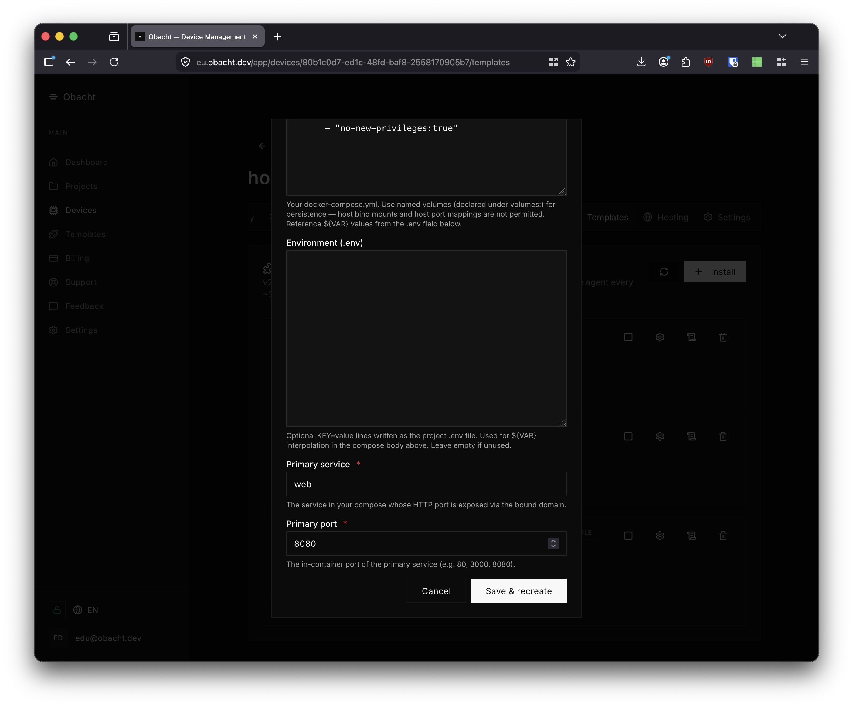Open Devices in the sidebar
Viewport: 853px width, 707px height.
tap(73, 210)
